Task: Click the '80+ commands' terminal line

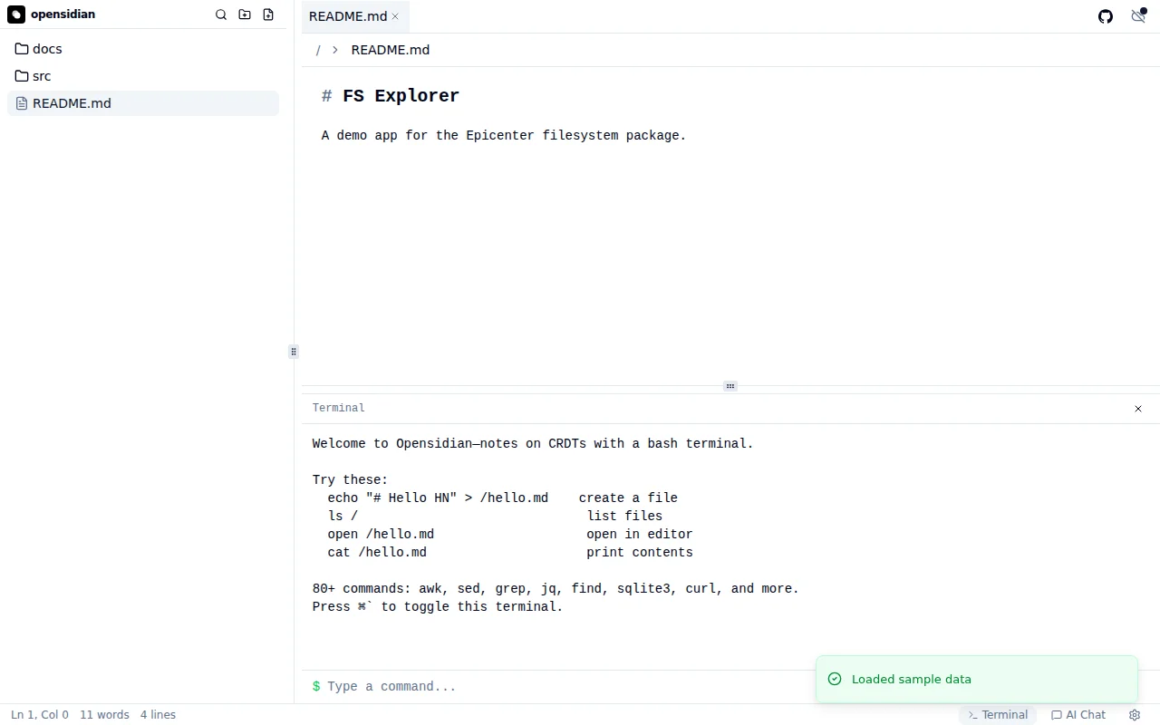Action: tap(556, 589)
